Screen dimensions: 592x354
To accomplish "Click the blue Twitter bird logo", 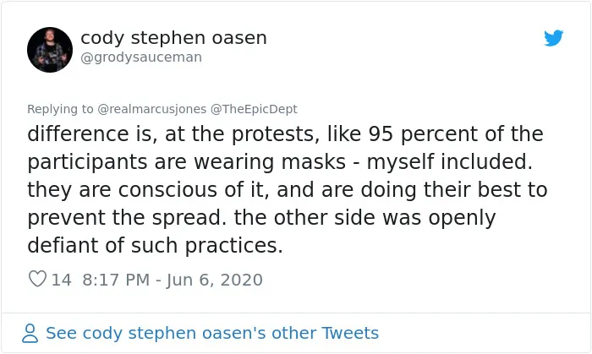I will (x=553, y=38).
